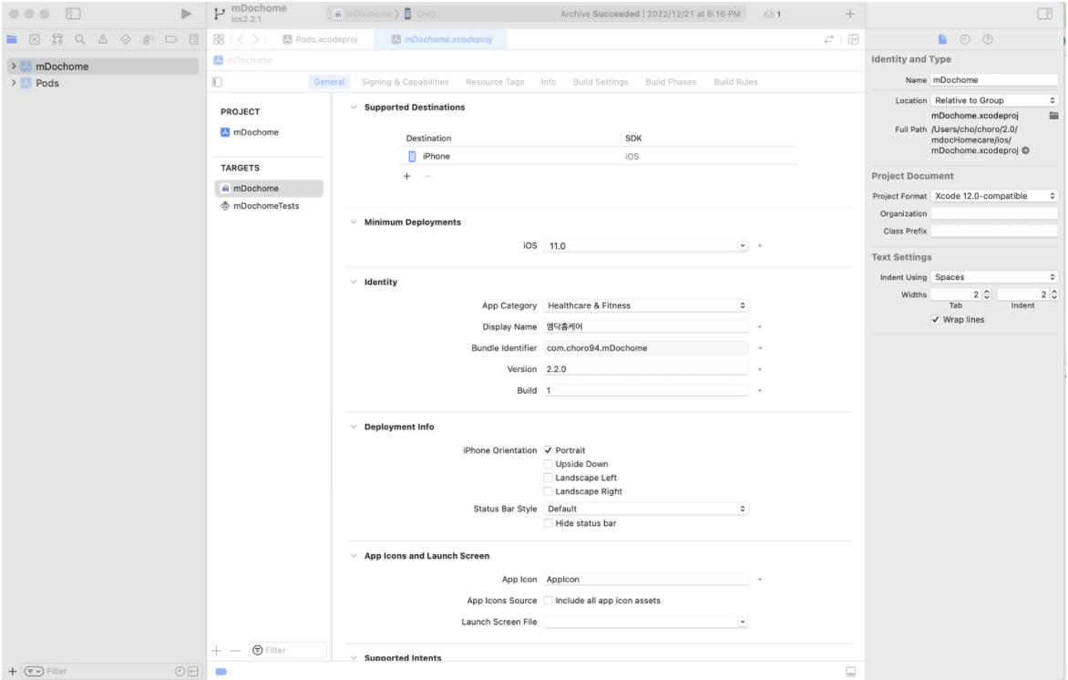Click the editor options swap arrows

829,39
